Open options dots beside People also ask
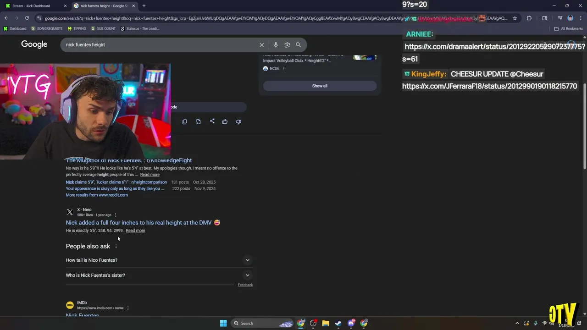The height and width of the screenshot is (330, 587). pos(116,247)
